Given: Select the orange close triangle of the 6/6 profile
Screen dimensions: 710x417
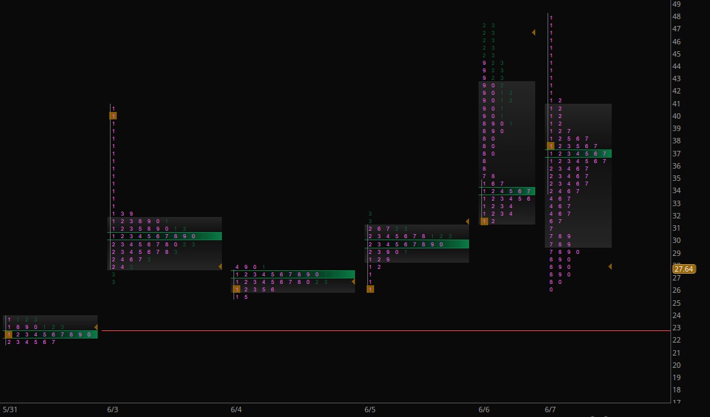Looking at the screenshot, I should point(533,33).
